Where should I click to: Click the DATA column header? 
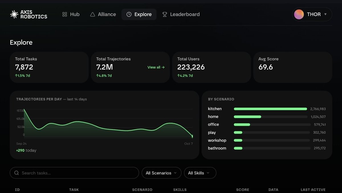pos(273,190)
